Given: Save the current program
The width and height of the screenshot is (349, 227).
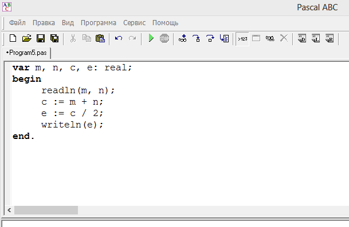Looking at the screenshot, I should [41, 38].
